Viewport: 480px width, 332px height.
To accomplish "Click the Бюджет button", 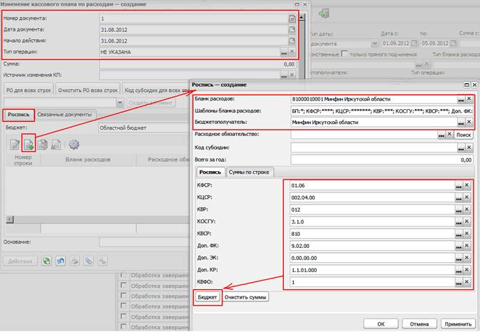I will pos(208,297).
